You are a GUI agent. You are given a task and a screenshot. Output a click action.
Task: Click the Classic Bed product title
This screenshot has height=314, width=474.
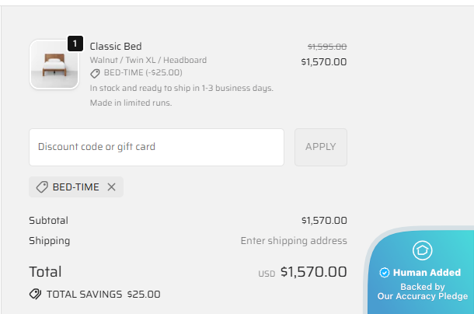(116, 47)
